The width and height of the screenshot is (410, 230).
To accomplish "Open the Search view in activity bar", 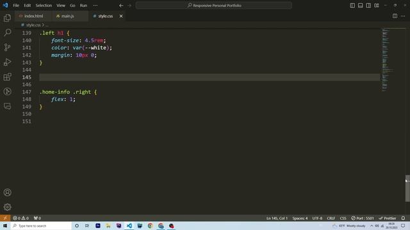I will pos(7,33).
